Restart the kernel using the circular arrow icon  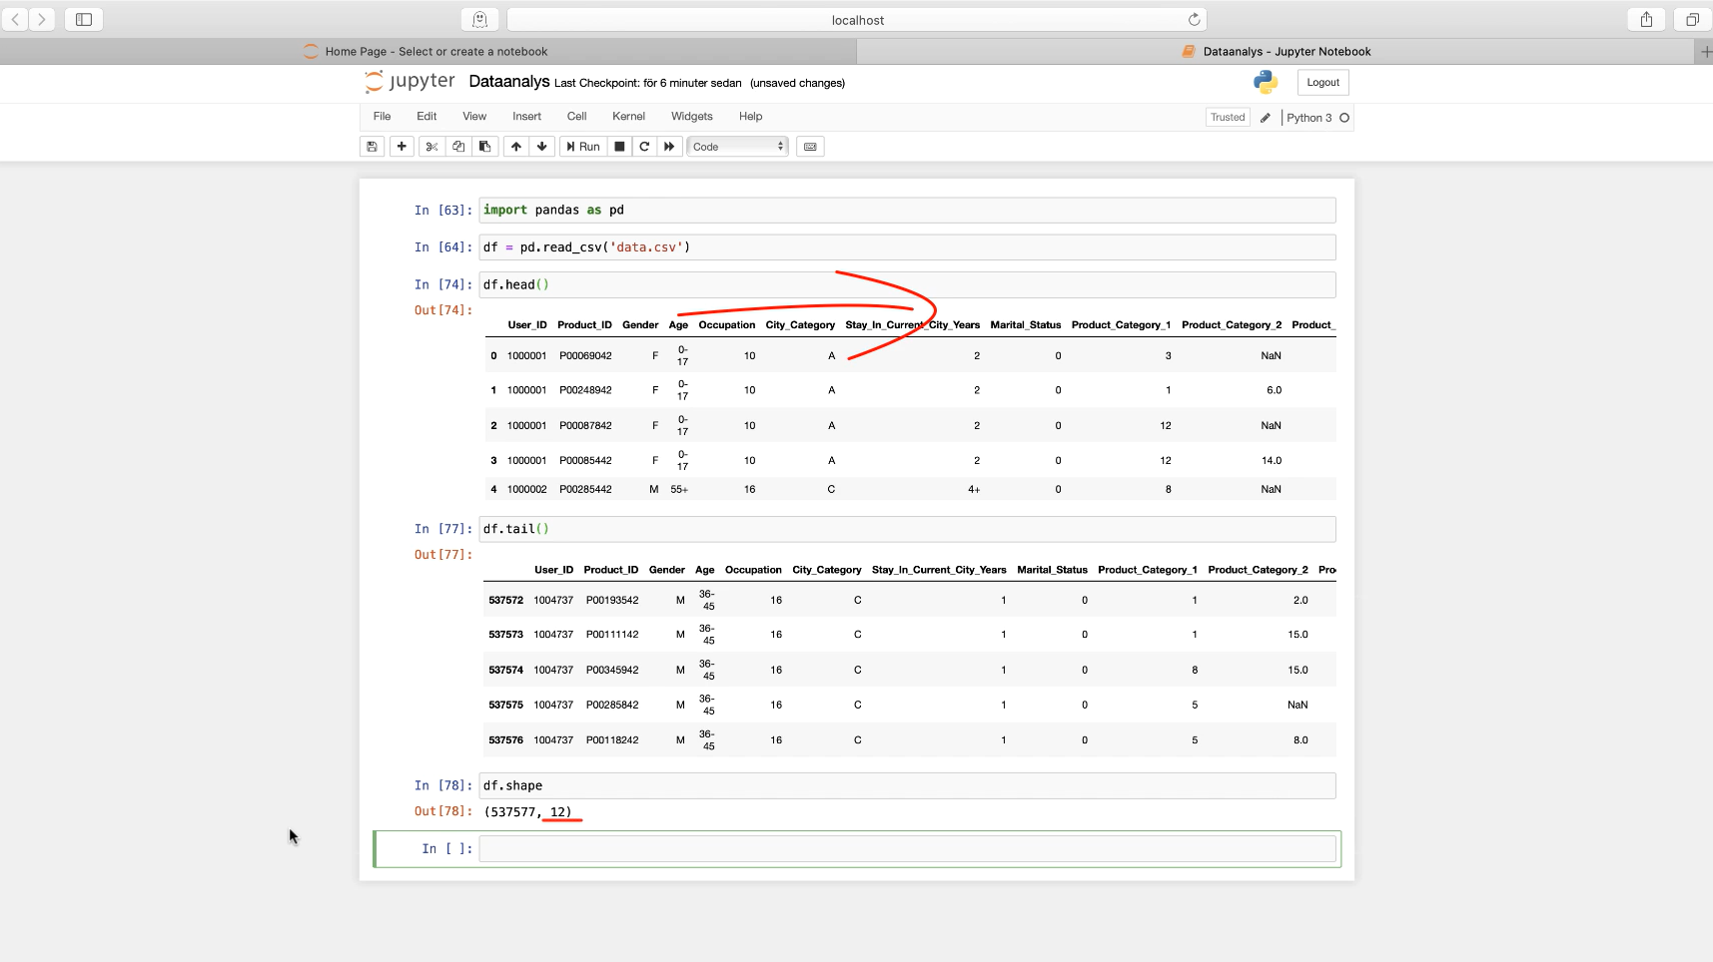tap(644, 146)
